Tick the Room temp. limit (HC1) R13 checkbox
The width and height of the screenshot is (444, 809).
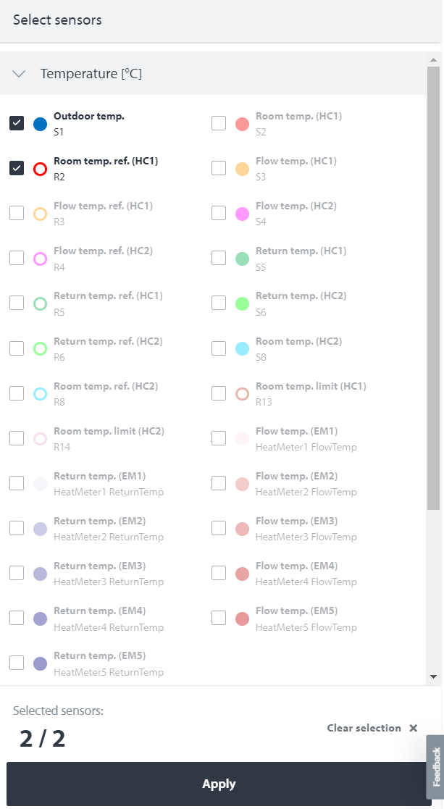tap(219, 393)
